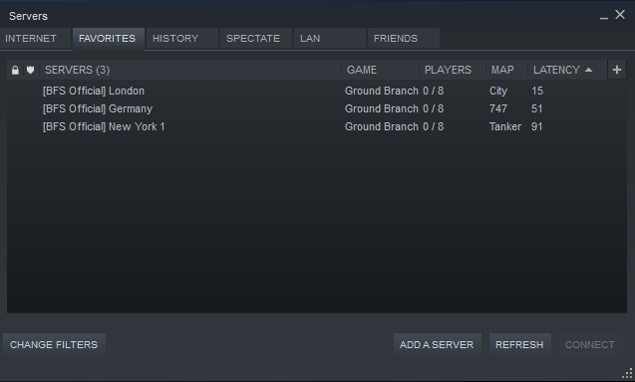
Task: Refresh the server list
Action: click(x=520, y=345)
